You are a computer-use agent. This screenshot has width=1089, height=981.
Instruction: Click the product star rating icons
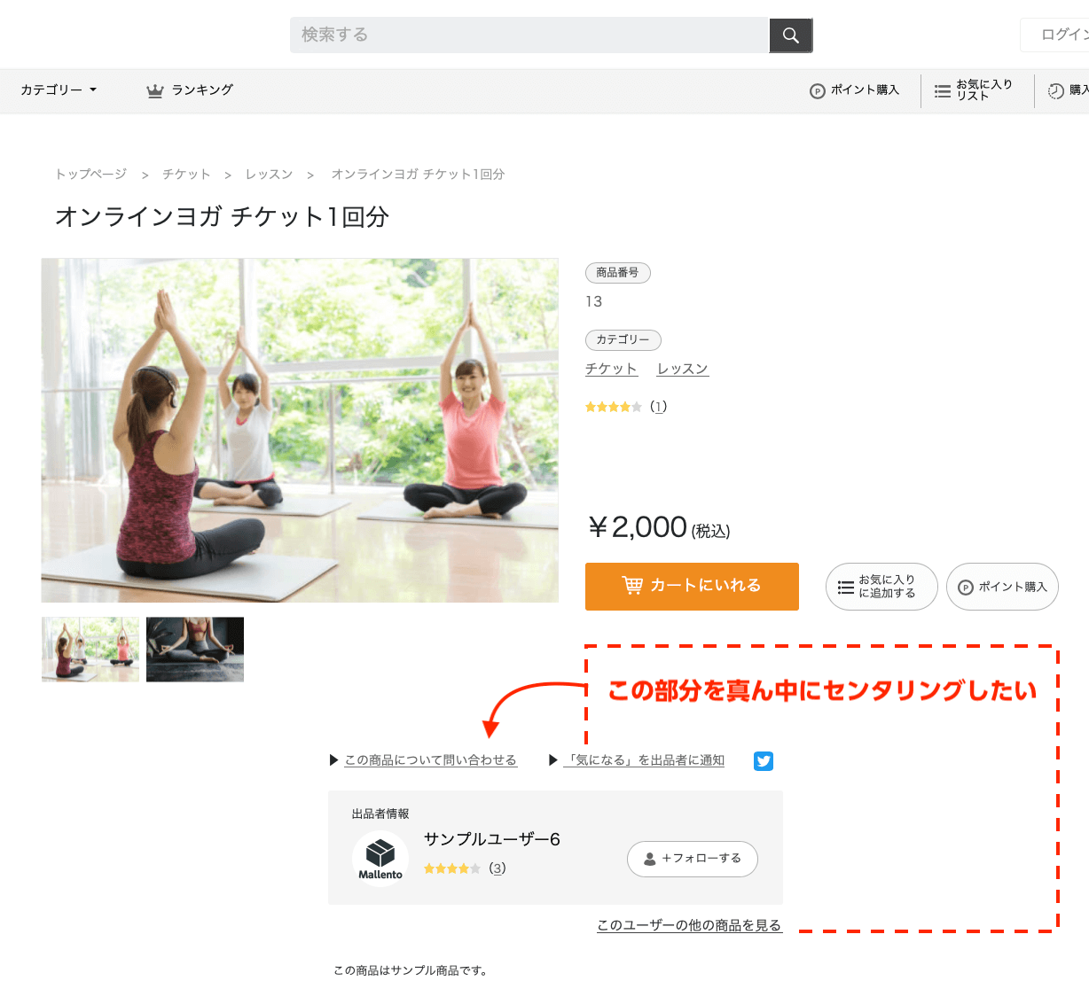(613, 407)
